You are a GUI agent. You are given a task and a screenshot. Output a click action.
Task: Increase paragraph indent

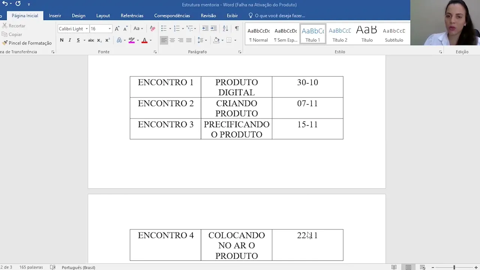213,29
